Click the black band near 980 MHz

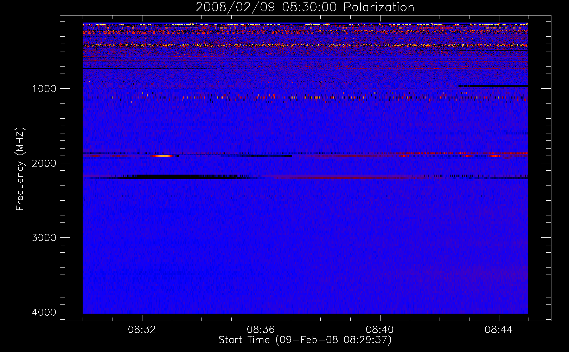(493, 86)
